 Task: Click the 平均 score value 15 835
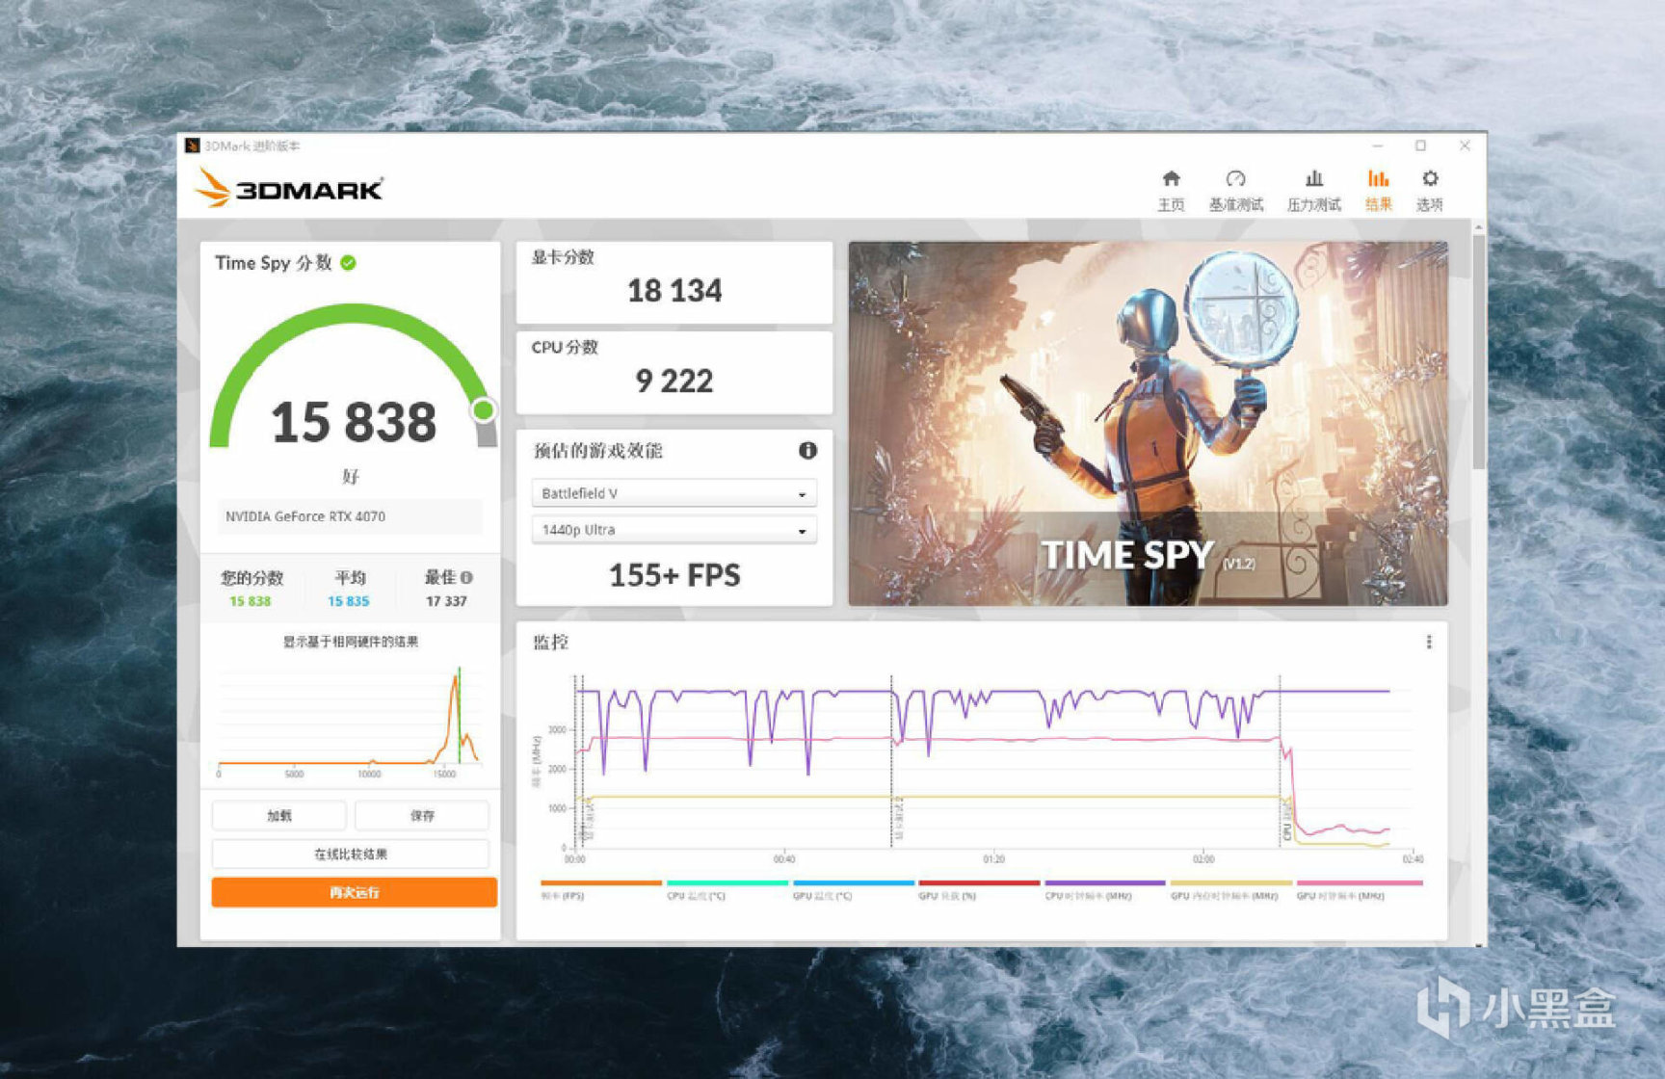point(348,601)
